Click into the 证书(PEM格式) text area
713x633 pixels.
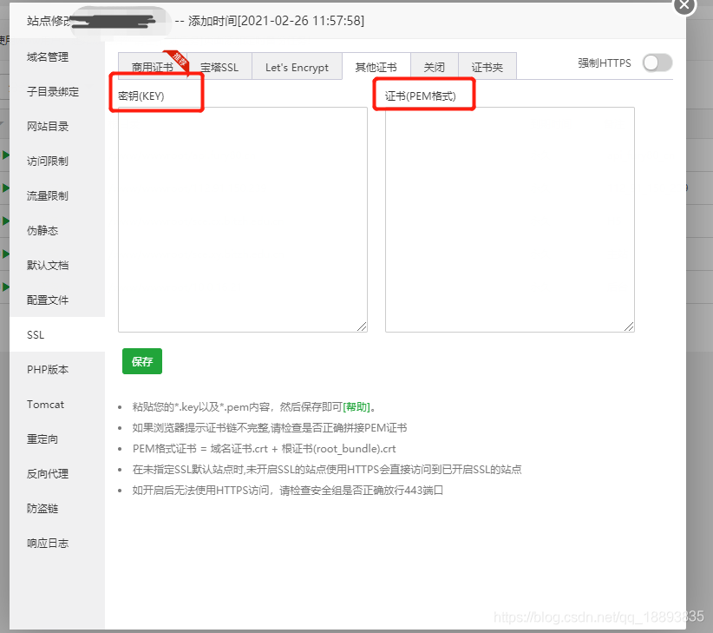[510, 220]
